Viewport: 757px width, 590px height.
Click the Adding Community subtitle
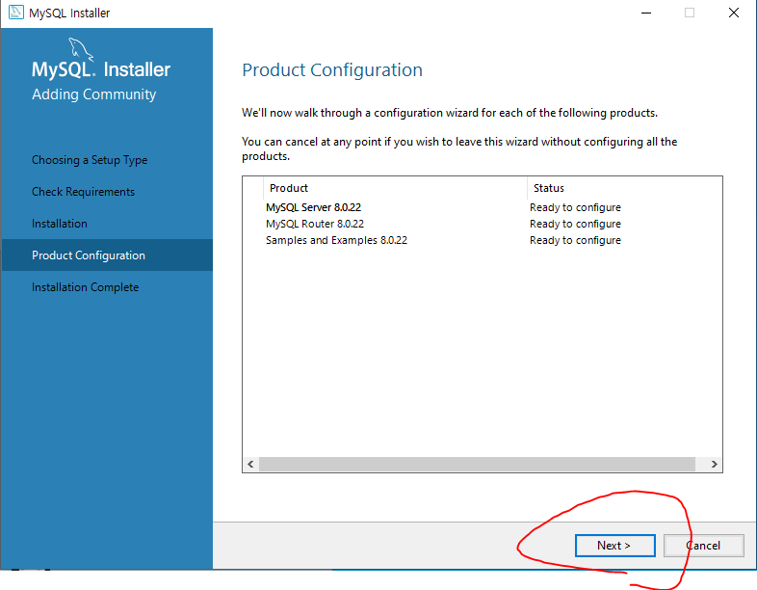[94, 94]
